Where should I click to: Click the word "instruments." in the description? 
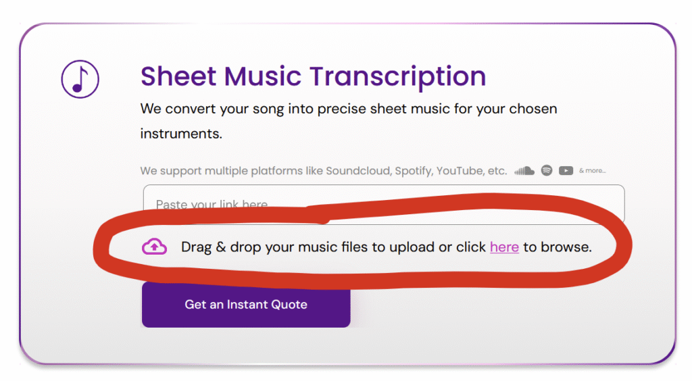click(181, 134)
